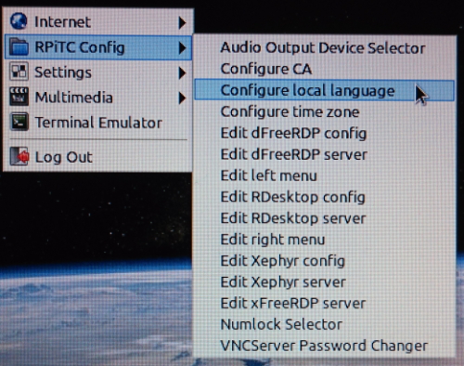This screenshot has width=464, height=366.
Task: Select Configure time zone
Action: 324,111
